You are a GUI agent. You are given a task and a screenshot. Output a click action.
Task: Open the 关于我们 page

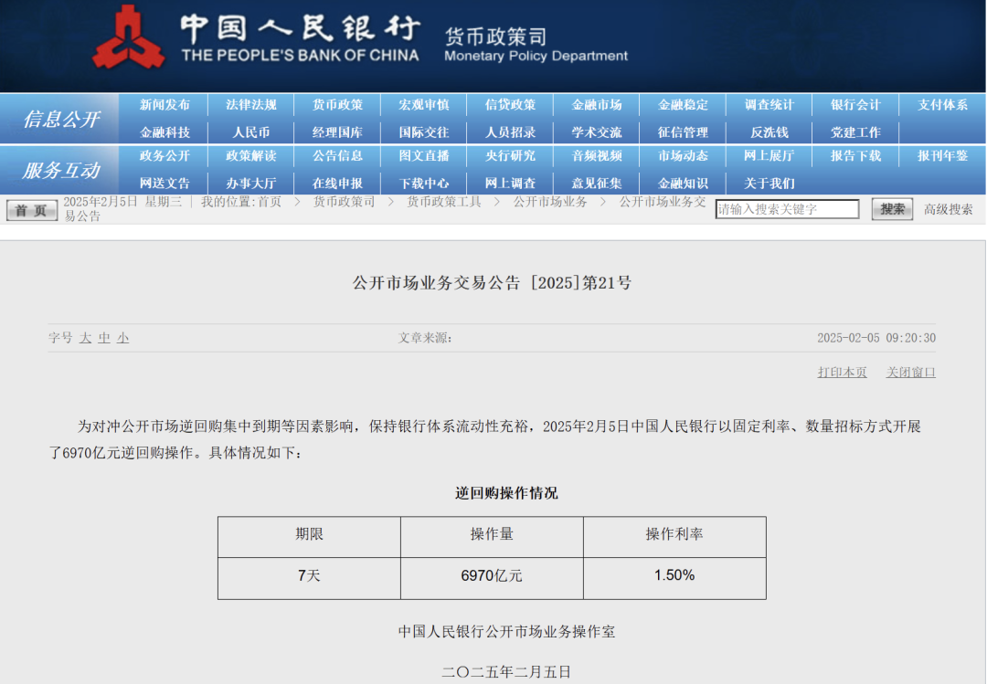tap(769, 183)
